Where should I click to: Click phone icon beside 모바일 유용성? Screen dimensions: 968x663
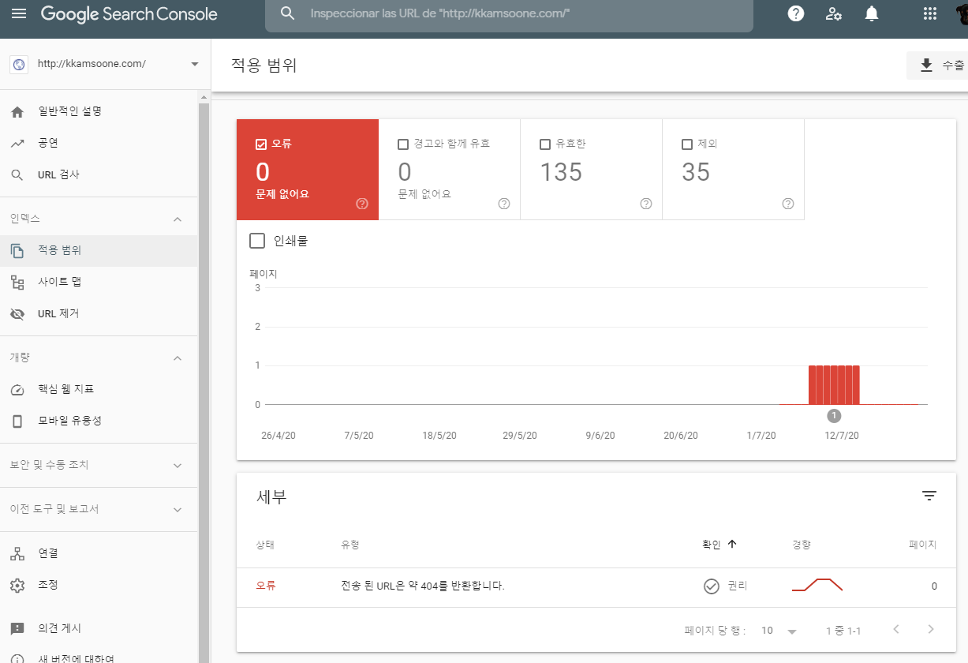(x=17, y=421)
